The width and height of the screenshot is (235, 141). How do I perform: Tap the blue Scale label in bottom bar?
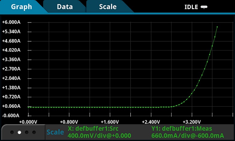[55, 132]
